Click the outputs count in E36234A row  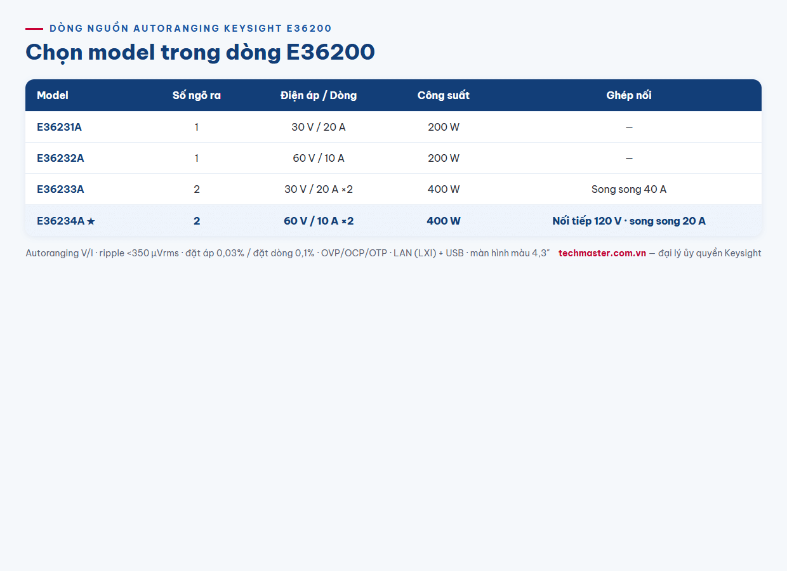click(197, 221)
